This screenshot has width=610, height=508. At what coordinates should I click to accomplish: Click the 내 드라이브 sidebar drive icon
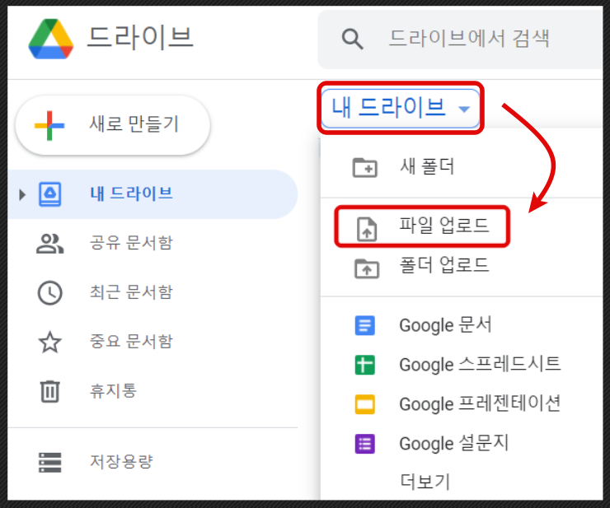(49, 194)
